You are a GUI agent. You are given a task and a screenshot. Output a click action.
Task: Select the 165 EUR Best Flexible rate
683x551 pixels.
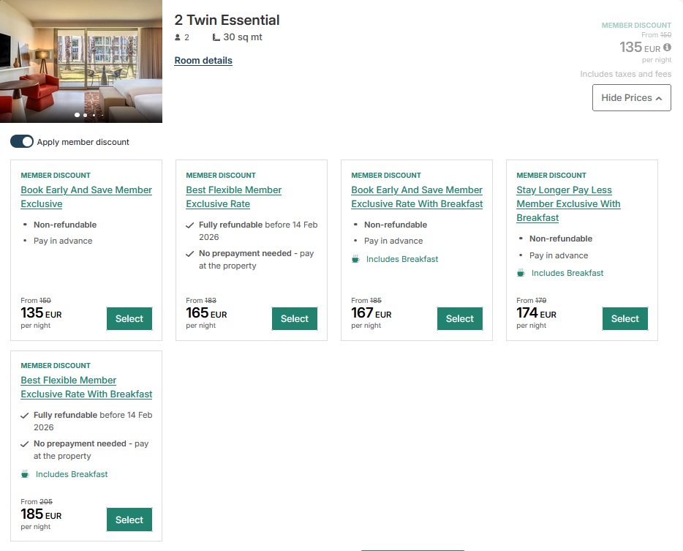coord(294,318)
